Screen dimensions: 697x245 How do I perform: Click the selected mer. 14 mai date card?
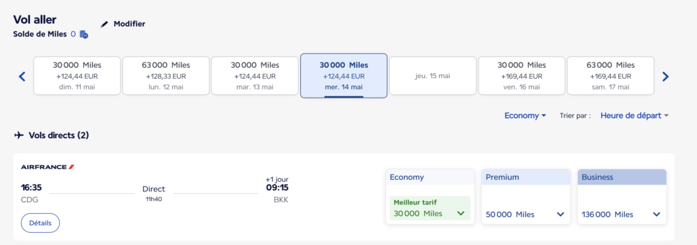pos(344,76)
